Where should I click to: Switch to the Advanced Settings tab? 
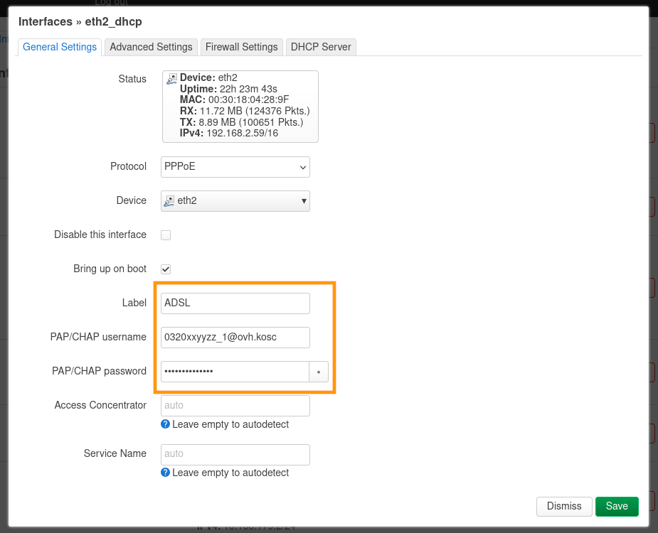point(151,47)
